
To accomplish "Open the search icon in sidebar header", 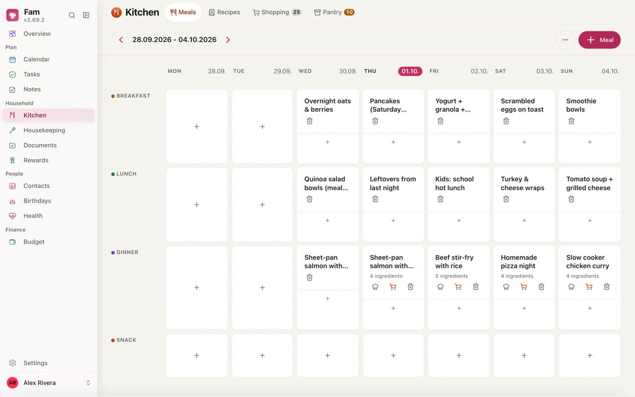I will (x=72, y=15).
